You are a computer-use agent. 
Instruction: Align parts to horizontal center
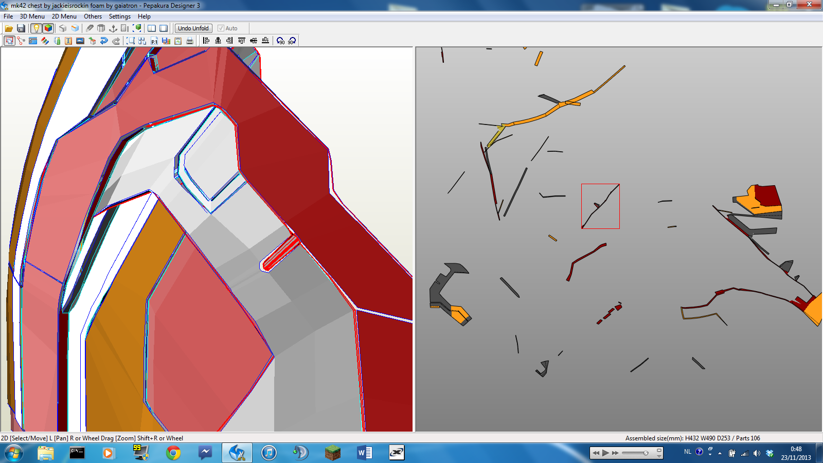coord(218,41)
